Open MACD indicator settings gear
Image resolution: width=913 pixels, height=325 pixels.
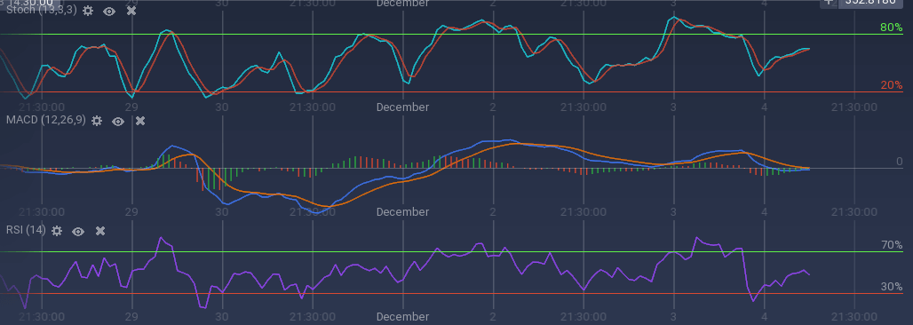pos(97,121)
